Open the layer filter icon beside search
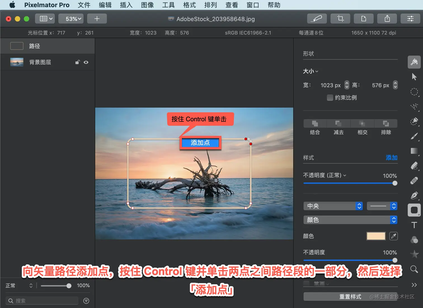423x308 pixels. pyautogui.click(x=86, y=301)
